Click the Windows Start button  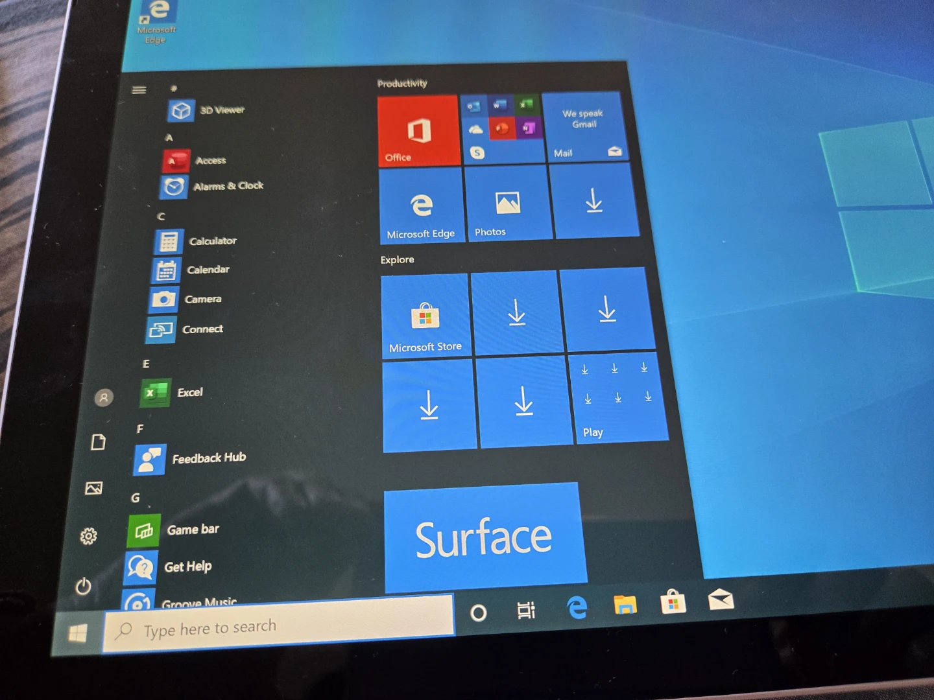click(78, 633)
